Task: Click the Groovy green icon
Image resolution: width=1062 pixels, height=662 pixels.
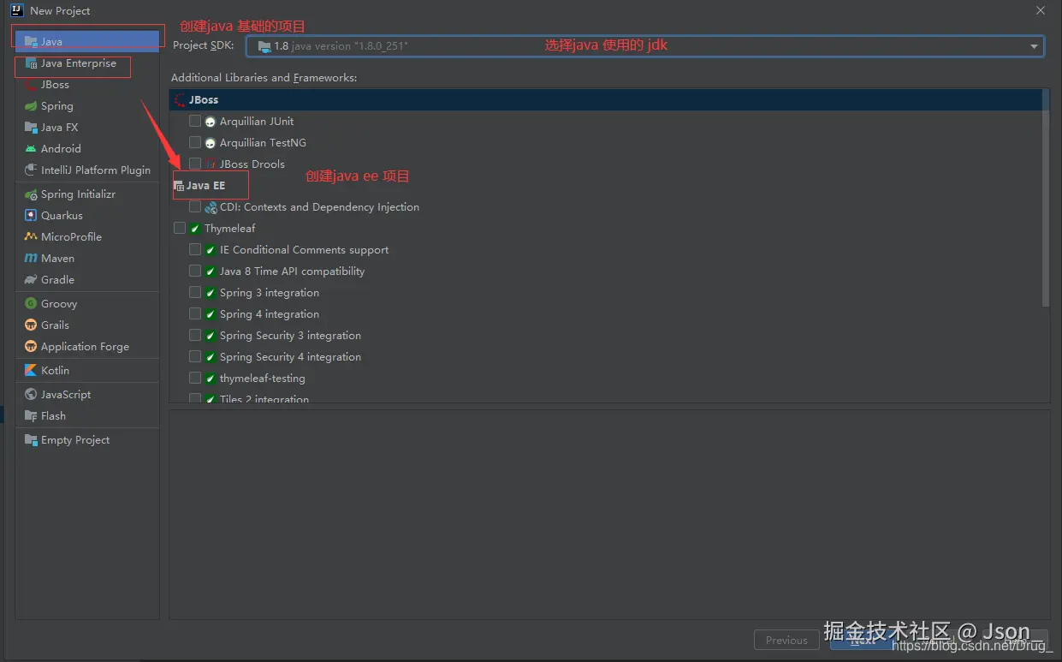Action: (31, 304)
